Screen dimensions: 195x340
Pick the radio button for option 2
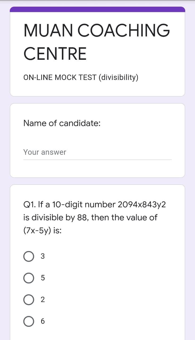(x=28, y=300)
